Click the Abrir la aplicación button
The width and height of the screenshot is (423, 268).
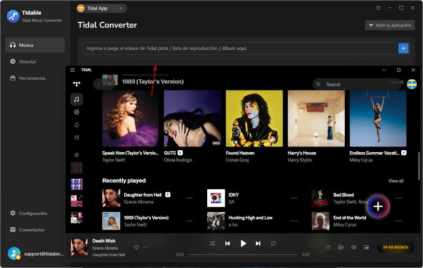coord(390,25)
